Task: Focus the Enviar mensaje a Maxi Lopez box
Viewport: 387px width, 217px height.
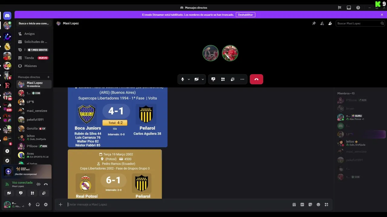Action: point(178,205)
